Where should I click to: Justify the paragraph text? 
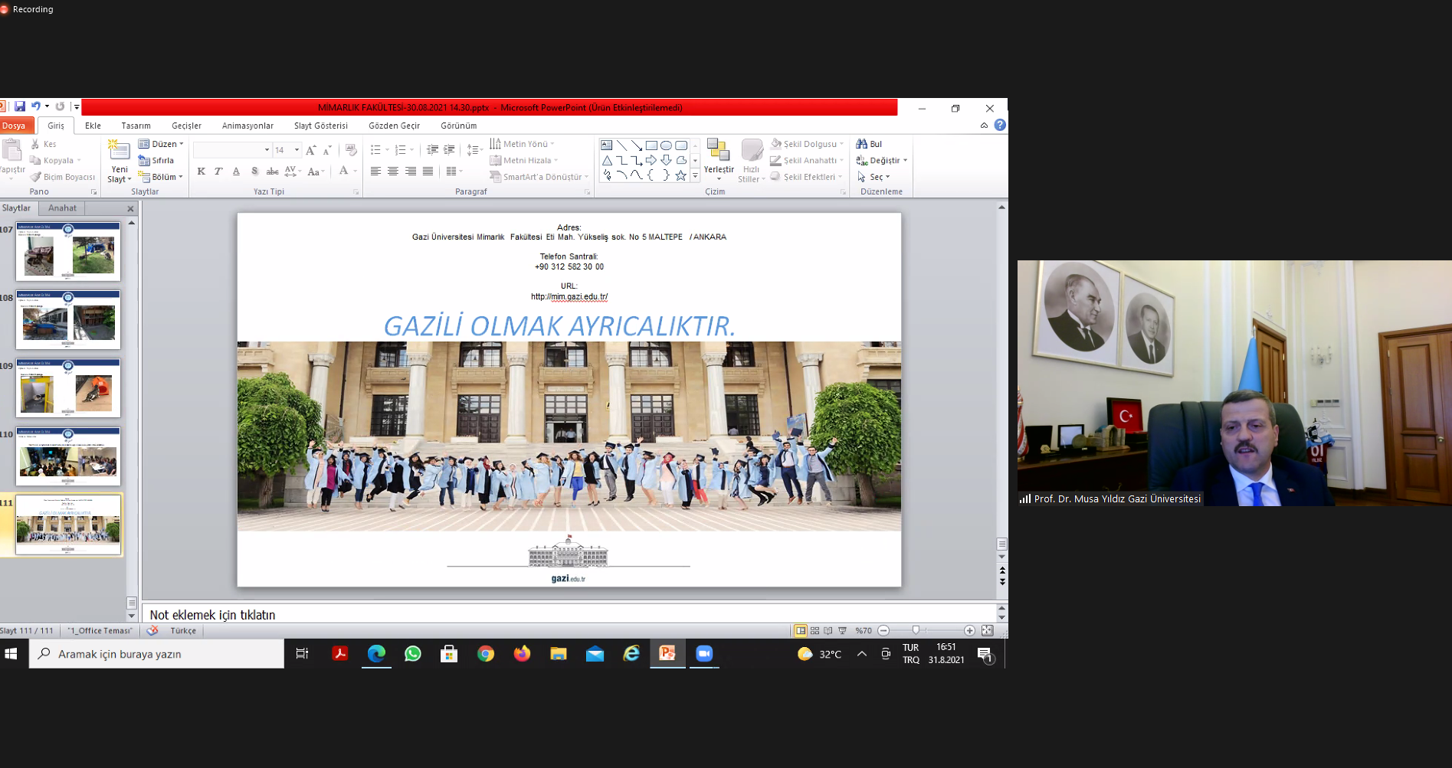point(428,172)
